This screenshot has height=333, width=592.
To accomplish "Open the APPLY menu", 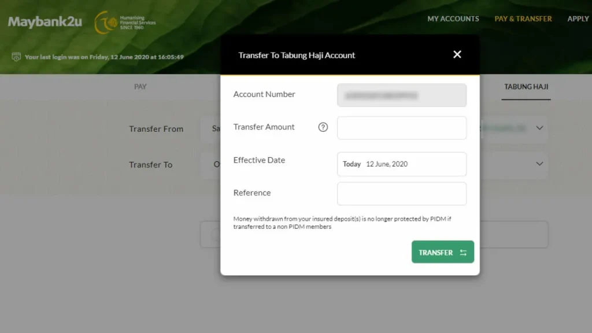I will (578, 18).
